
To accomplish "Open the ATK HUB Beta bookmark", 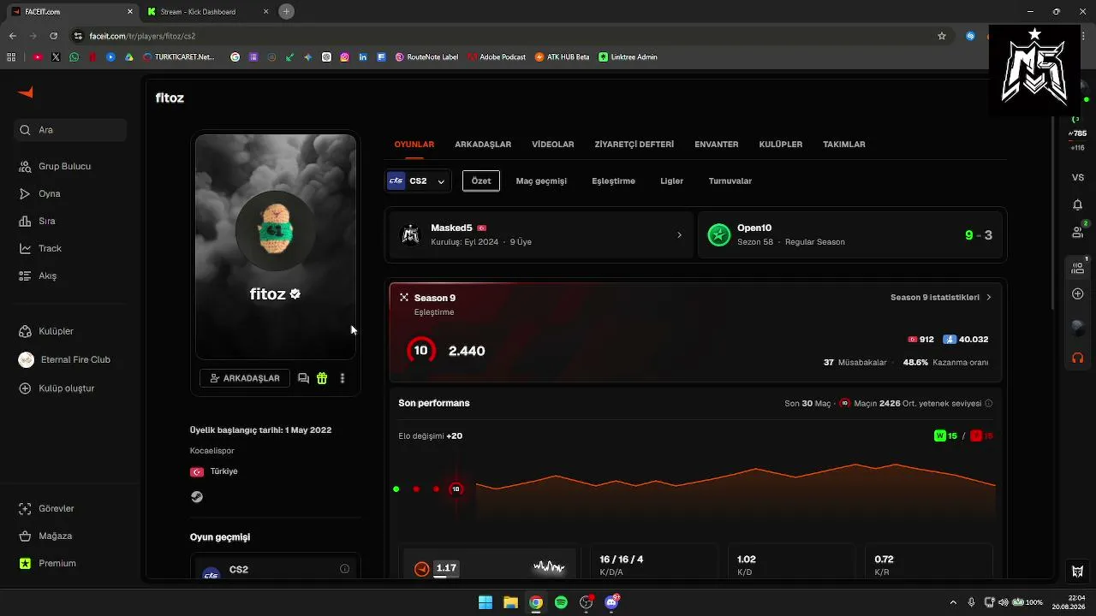I will (563, 57).
